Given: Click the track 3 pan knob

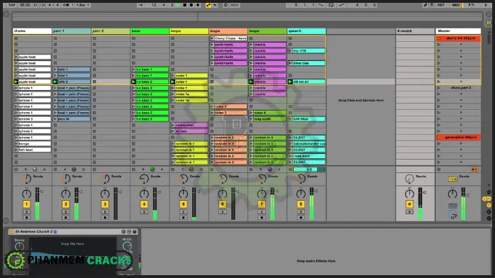Looking at the screenshot, I should point(105,194).
